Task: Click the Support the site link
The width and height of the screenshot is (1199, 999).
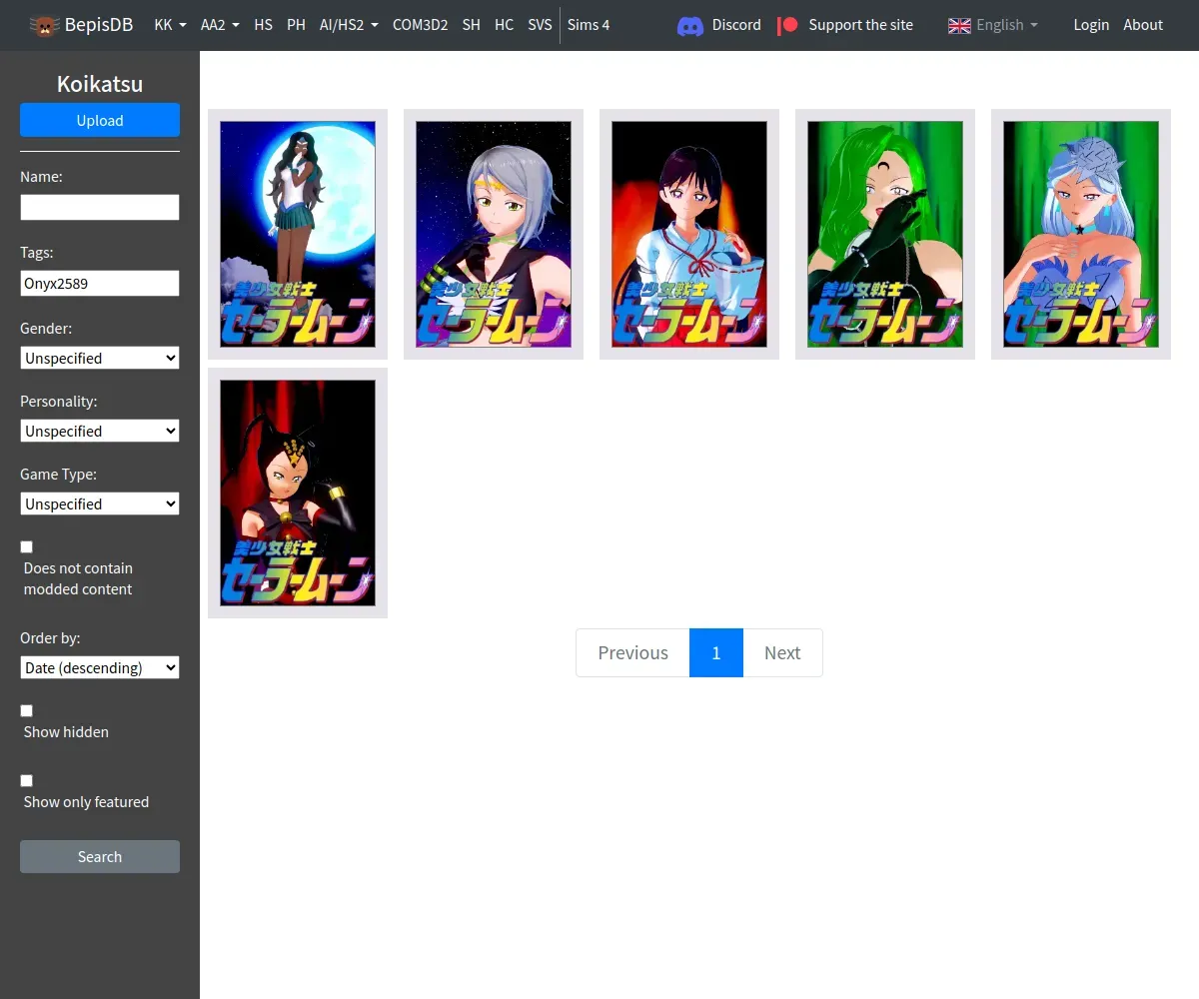Action: click(x=860, y=25)
